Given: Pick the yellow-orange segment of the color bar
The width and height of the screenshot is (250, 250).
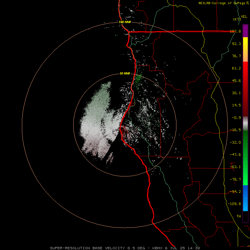Looking at the screenshot, I should (x=245, y=49).
